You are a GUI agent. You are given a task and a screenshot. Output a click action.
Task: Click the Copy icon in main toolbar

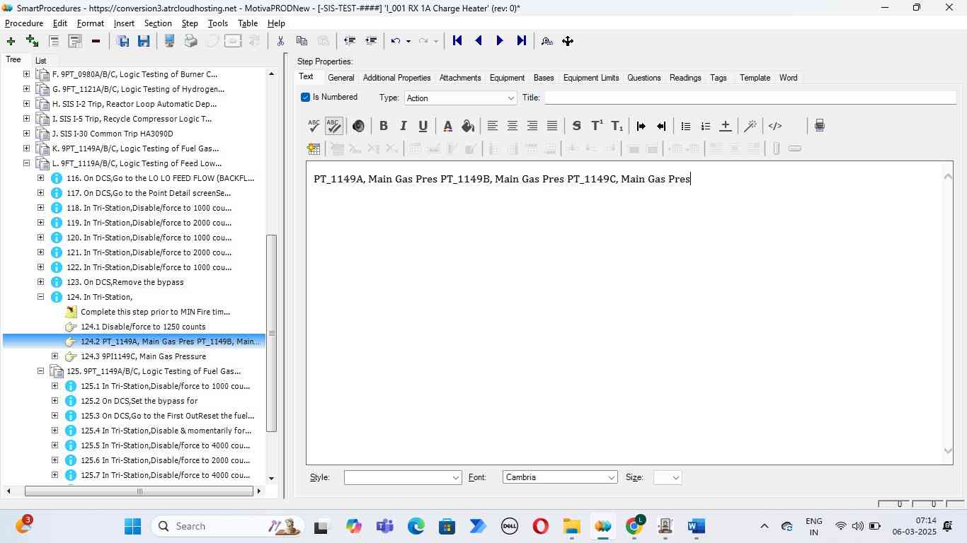click(302, 41)
